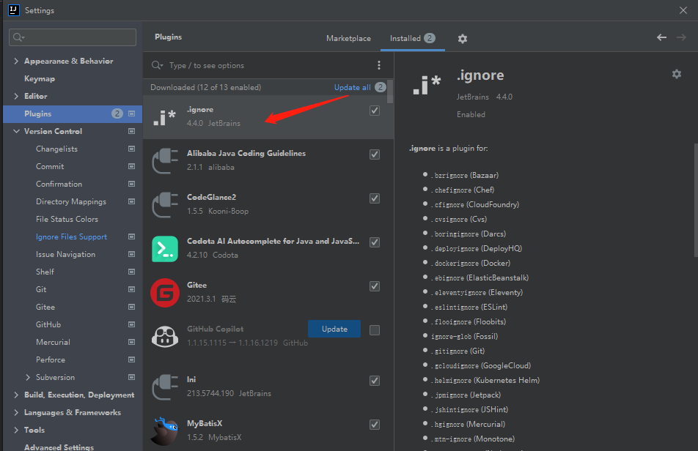Screen dimensions: 698x451
Task: Toggle the Ini plugin checkbox
Action: click(x=375, y=381)
